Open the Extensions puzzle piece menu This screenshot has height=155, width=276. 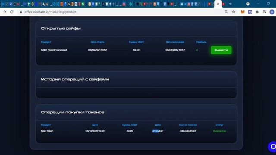(257, 12)
